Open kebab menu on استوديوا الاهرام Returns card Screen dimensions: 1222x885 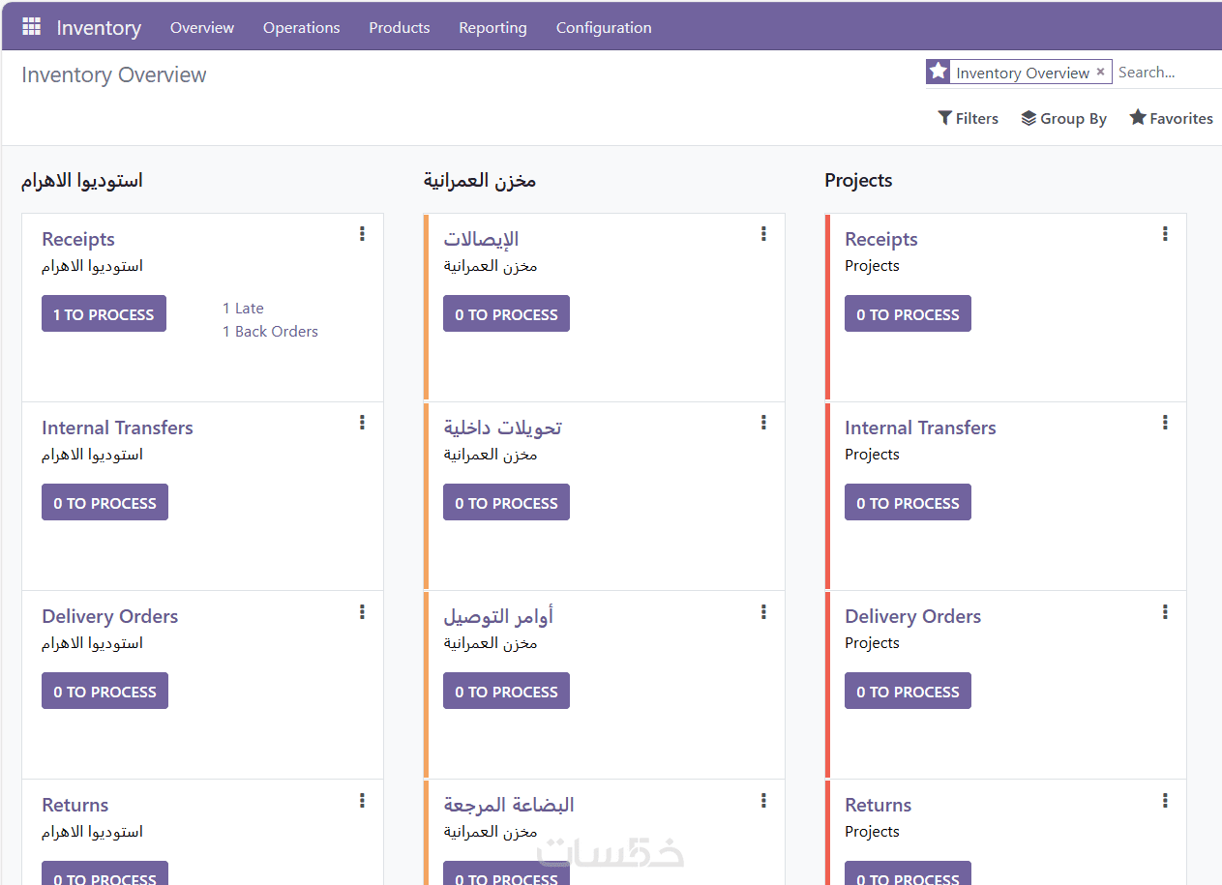pyautogui.click(x=362, y=800)
